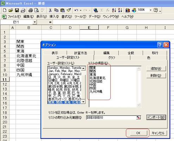Run the spelling check icon
Screen dimensions: 174x141
click(x=43, y=10)
